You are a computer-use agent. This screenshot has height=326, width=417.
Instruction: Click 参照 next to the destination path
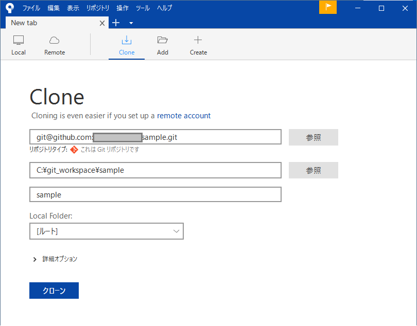pos(314,170)
